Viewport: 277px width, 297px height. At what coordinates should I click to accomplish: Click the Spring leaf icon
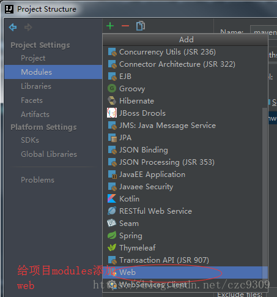point(112,235)
